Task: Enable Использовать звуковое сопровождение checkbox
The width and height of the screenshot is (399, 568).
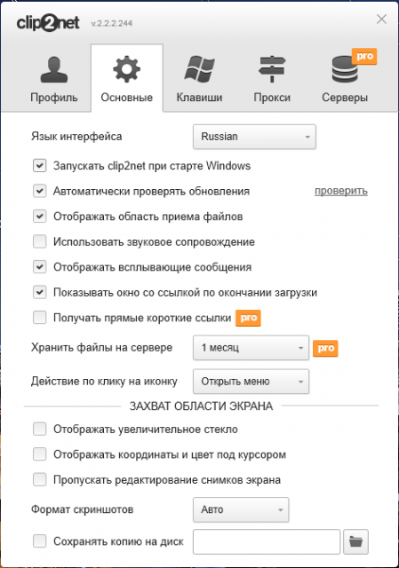Action: (x=39, y=241)
